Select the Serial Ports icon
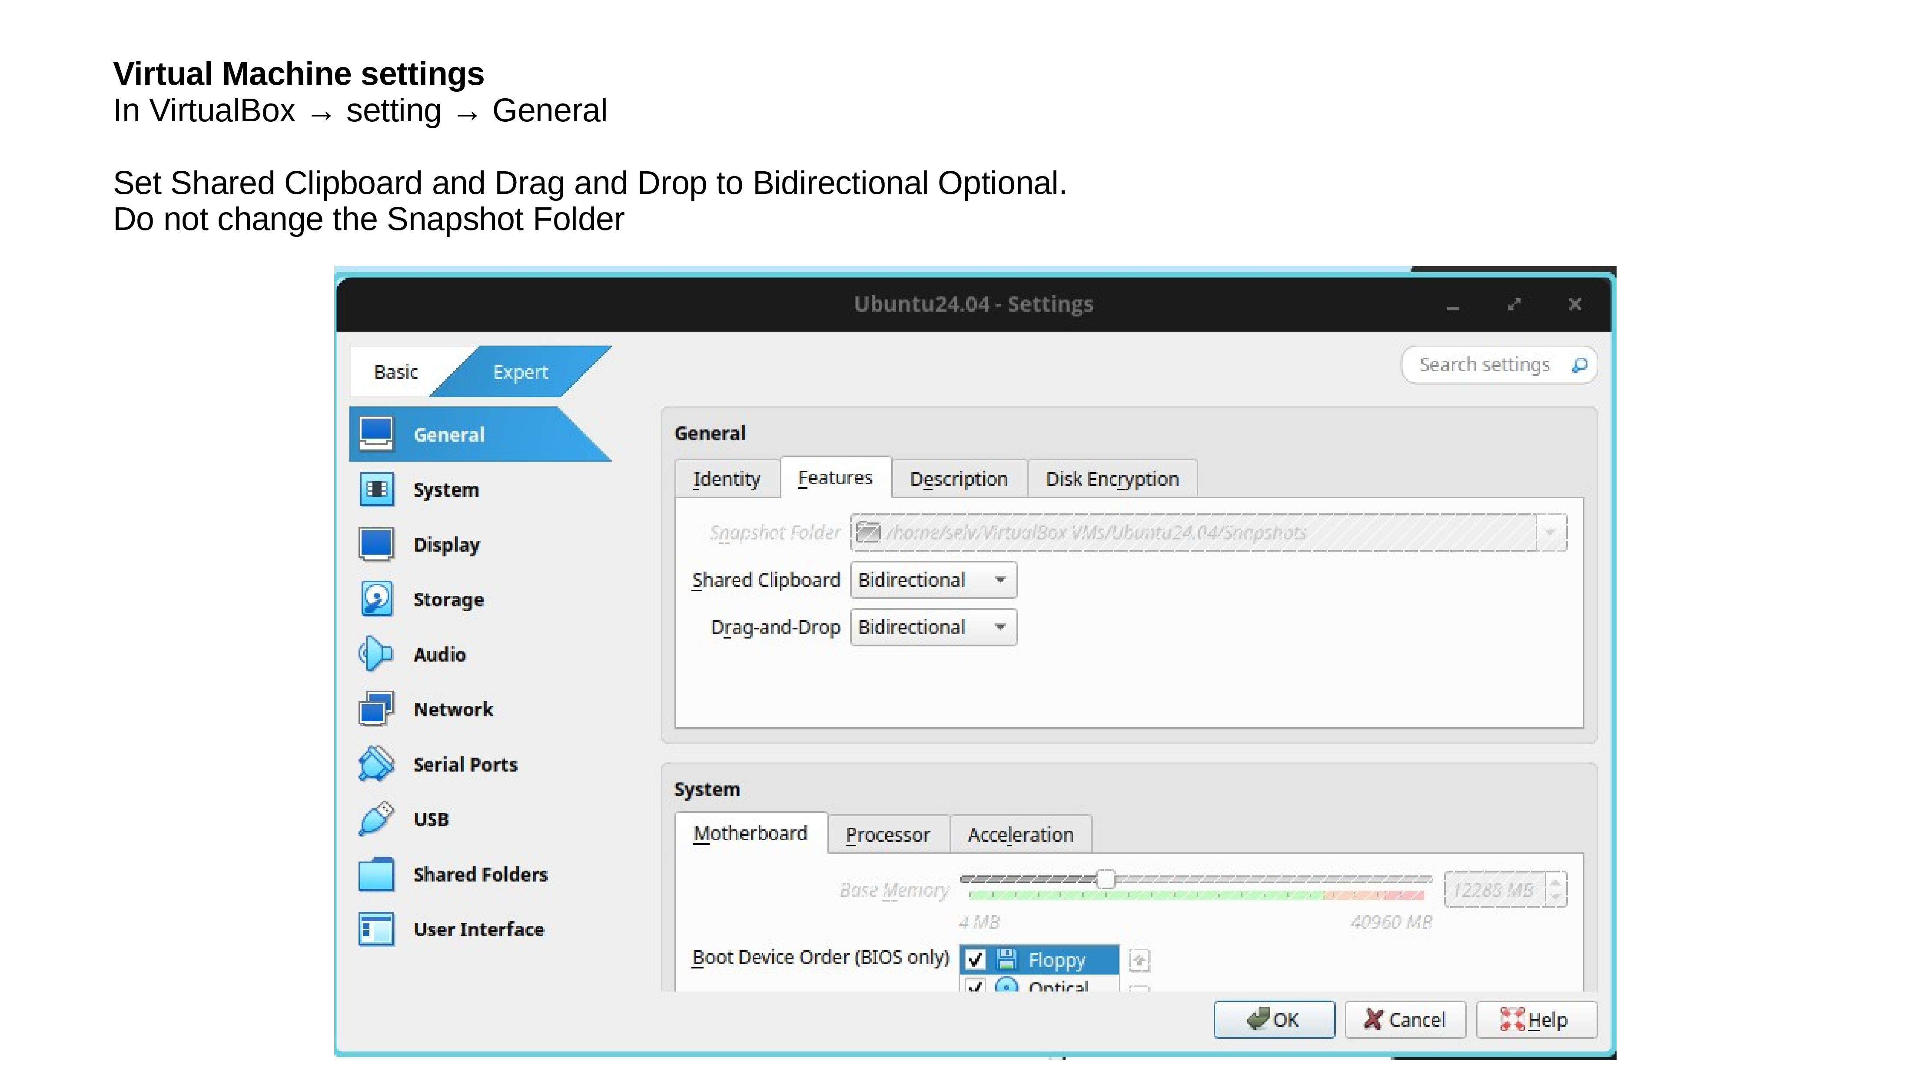This screenshot has height=1078, width=1916. pyautogui.click(x=376, y=764)
